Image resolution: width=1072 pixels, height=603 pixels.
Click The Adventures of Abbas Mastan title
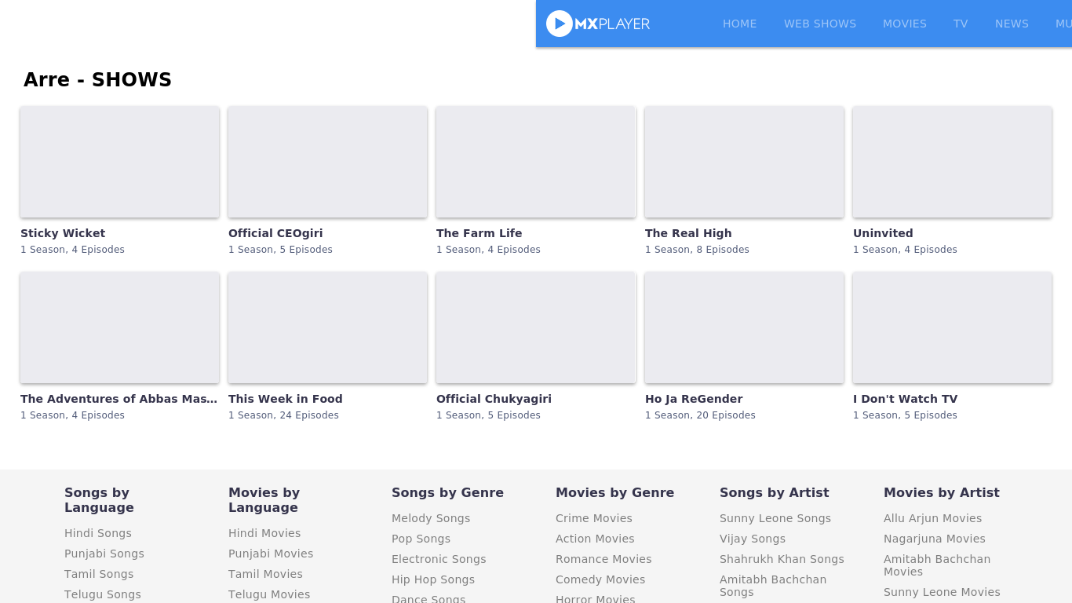click(119, 399)
